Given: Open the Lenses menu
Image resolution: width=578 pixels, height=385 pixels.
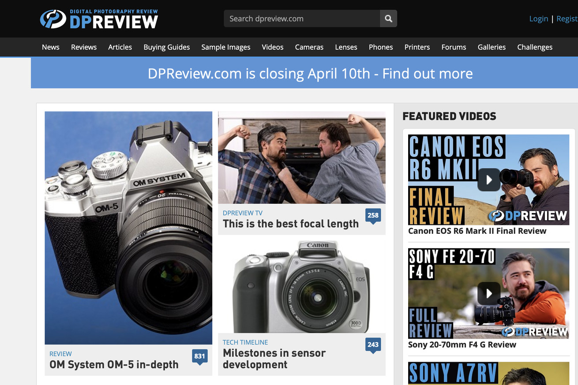Looking at the screenshot, I should tap(346, 47).
